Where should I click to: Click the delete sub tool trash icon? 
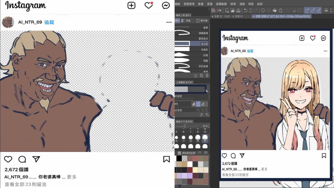[207, 75]
